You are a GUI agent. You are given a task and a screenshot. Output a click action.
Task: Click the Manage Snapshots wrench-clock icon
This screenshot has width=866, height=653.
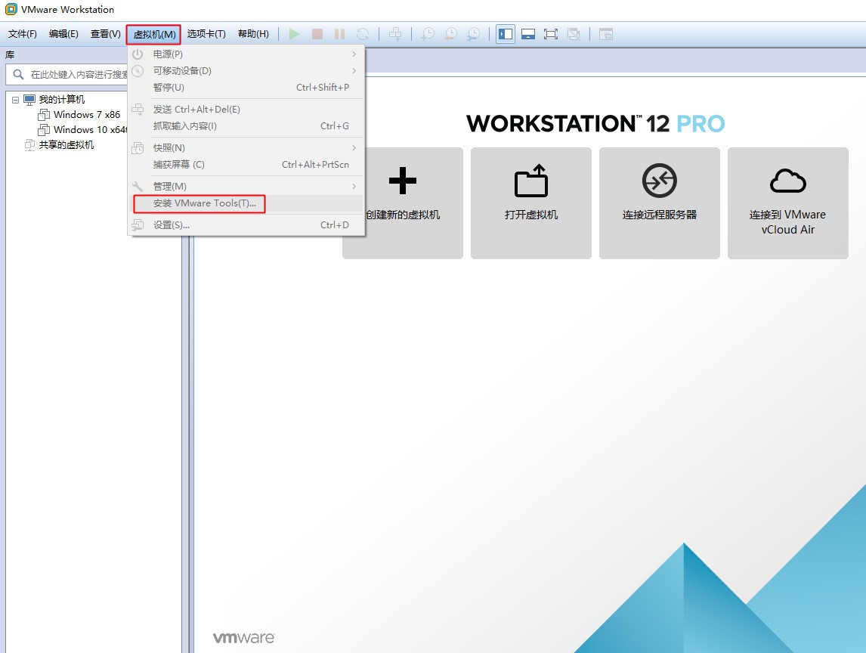click(x=473, y=34)
